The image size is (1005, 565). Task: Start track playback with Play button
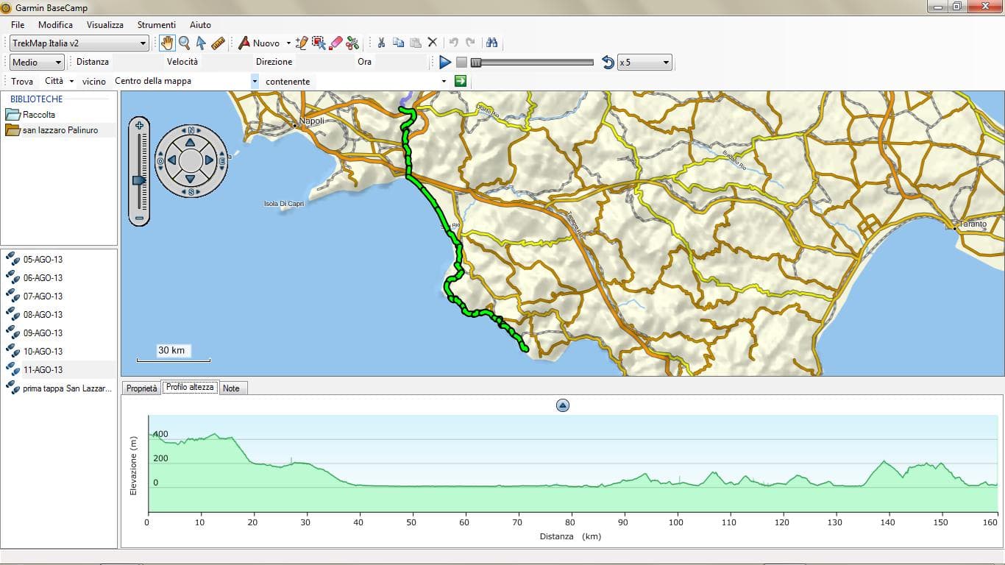click(x=445, y=63)
